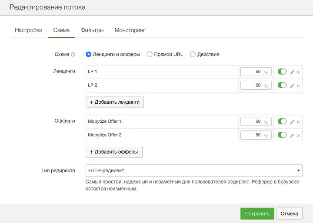The image size is (313, 223).
Task: Edit LP 1 with pencil icon
Action: (292, 72)
